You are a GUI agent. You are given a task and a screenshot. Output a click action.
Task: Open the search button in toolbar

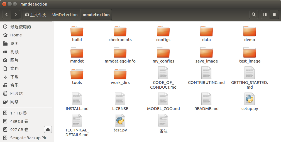point(254,14)
